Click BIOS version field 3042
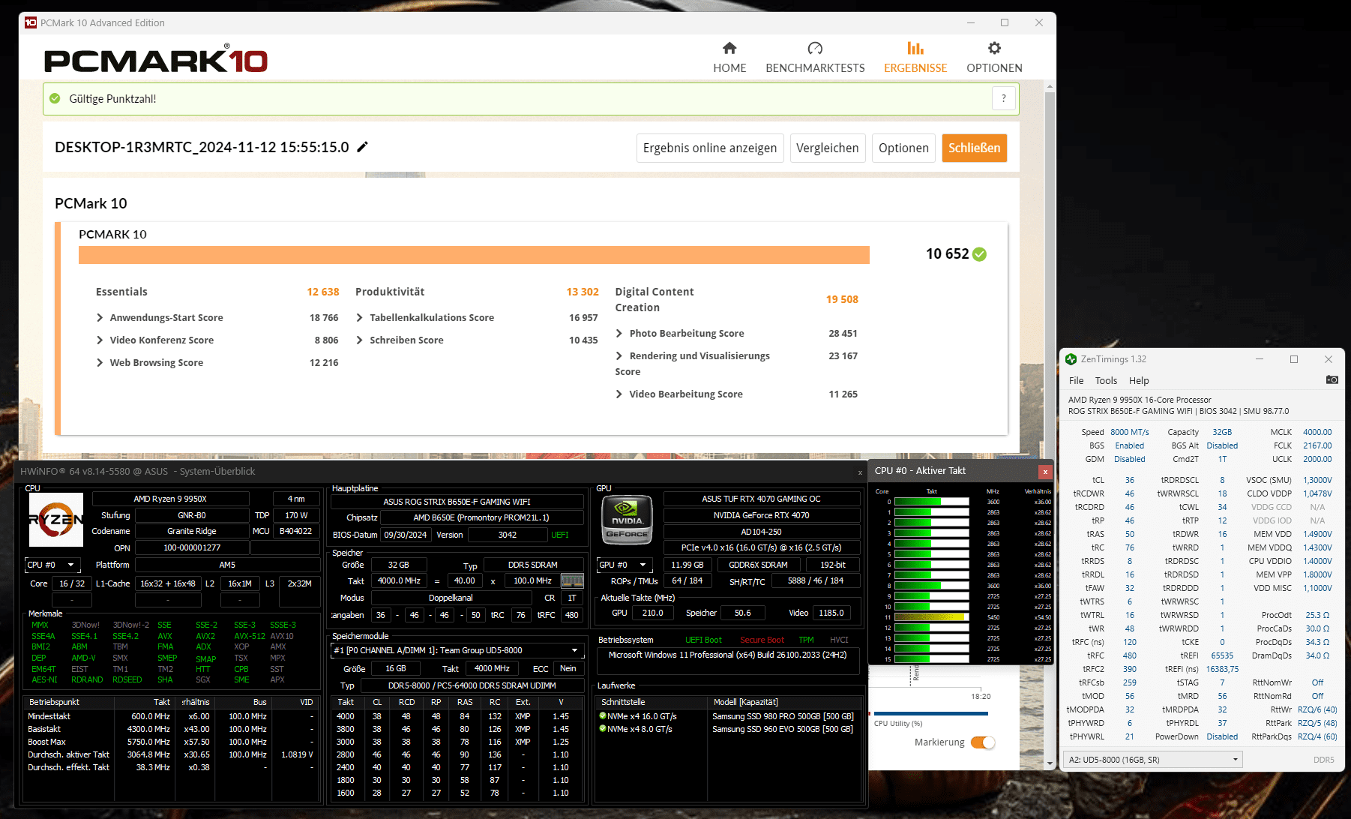This screenshot has width=1351, height=819. (x=508, y=535)
